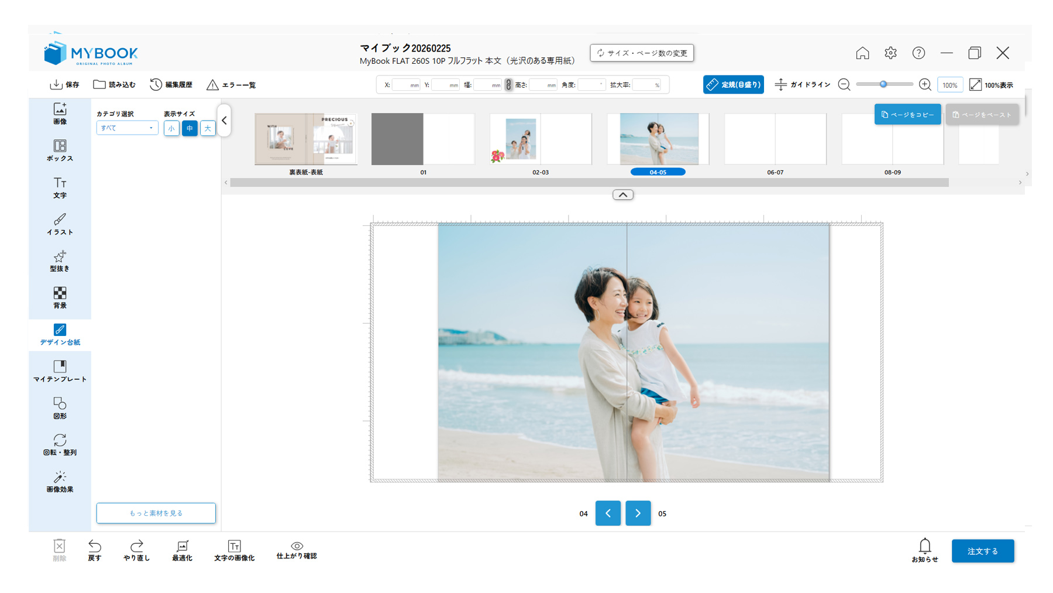Select 大 (large) display size

(208, 128)
